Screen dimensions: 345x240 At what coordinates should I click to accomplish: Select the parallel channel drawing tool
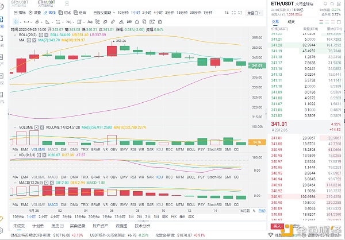click(37, 22)
